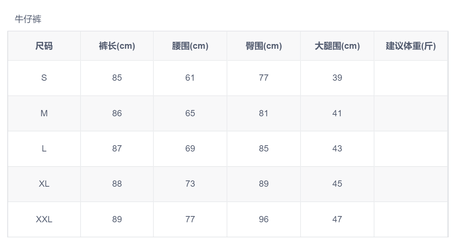456x245 pixels.
Task: Click the XL size cell
Action: [x=44, y=184]
